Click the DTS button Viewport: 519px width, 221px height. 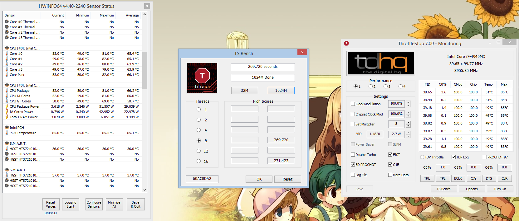click(489, 178)
